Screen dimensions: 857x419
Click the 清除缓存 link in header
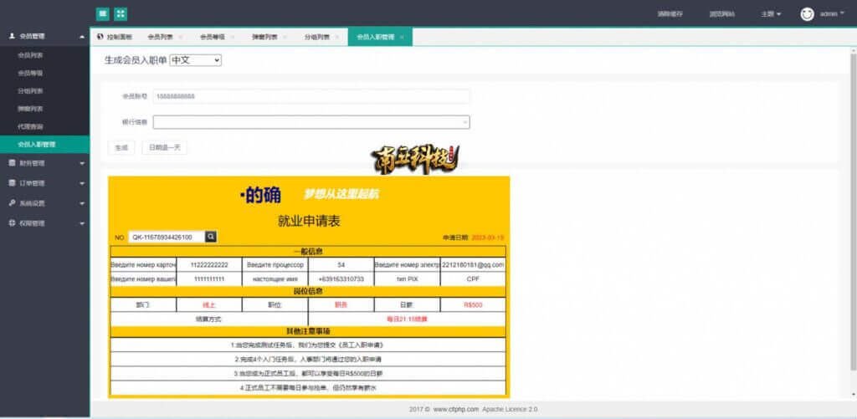[670, 14]
